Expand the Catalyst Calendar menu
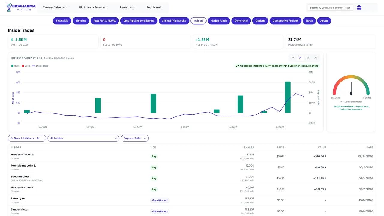The image size is (384, 216). (55, 7)
